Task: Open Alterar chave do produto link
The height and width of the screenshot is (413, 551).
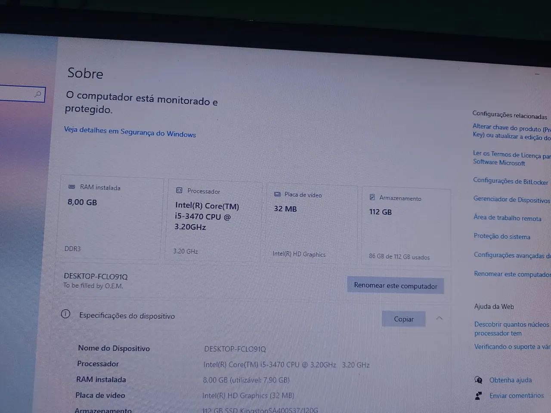Action: click(511, 132)
